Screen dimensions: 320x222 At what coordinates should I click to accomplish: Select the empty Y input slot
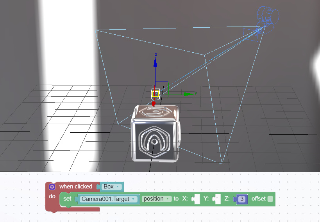(217, 199)
